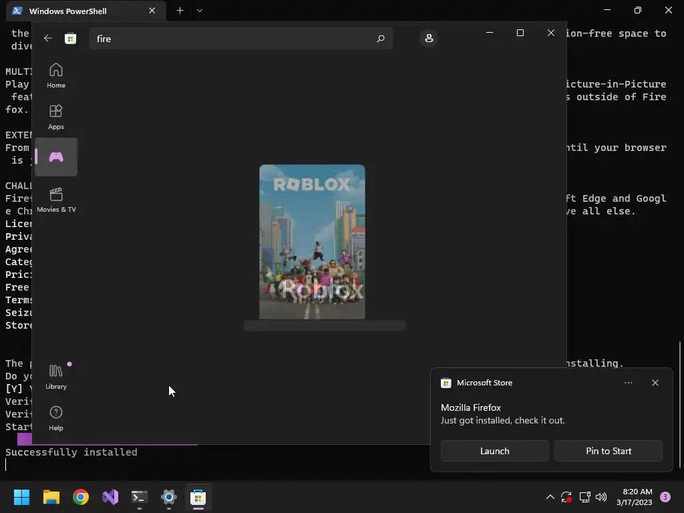684x513 pixels.
Task: Click the search box containing 'fire'
Action: pos(240,38)
